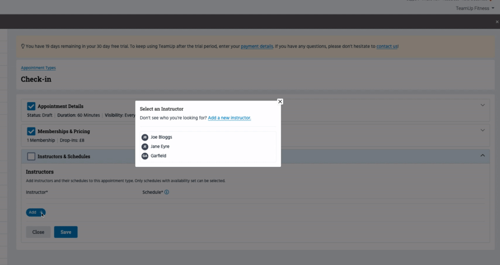Viewport: 500px width, 265px height.
Task: Click the lightbulb icon in trial banner
Action: (23, 46)
